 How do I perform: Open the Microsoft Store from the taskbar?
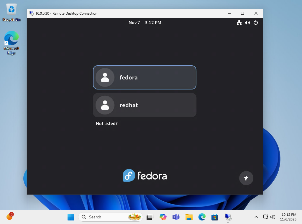point(215,217)
